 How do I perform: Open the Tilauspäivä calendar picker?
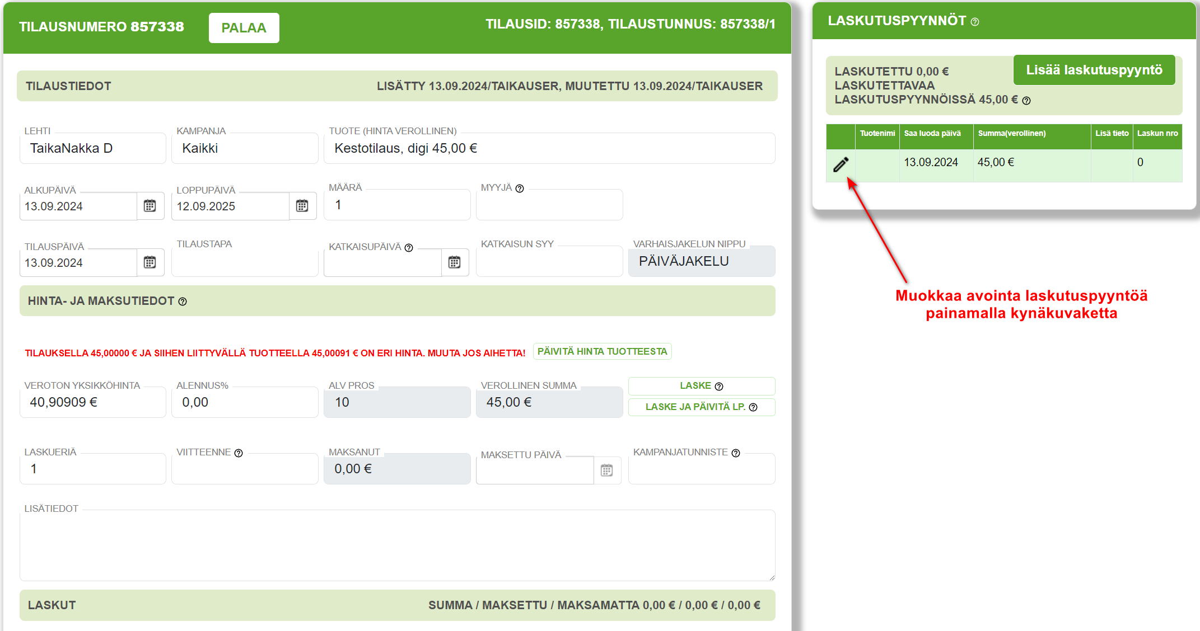(x=150, y=262)
